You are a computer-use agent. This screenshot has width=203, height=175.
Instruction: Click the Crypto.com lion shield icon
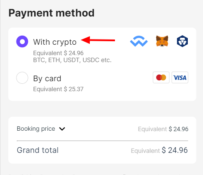(x=182, y=41)
